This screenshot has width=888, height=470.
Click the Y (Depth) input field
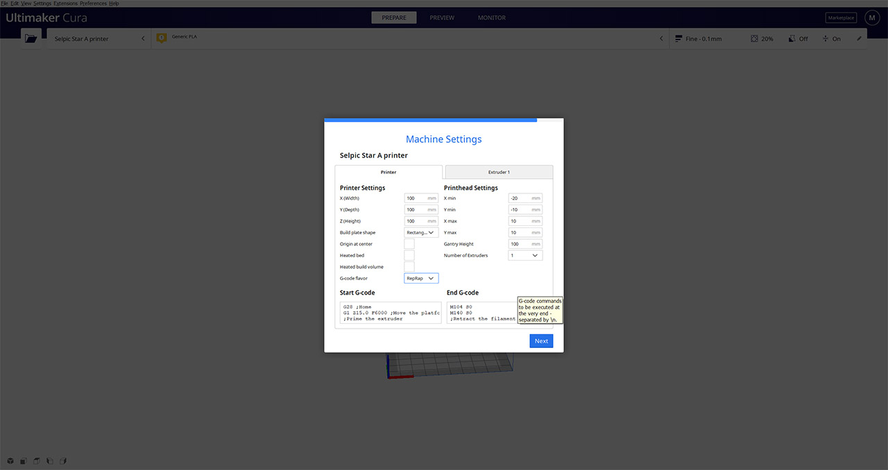[421, 210]
